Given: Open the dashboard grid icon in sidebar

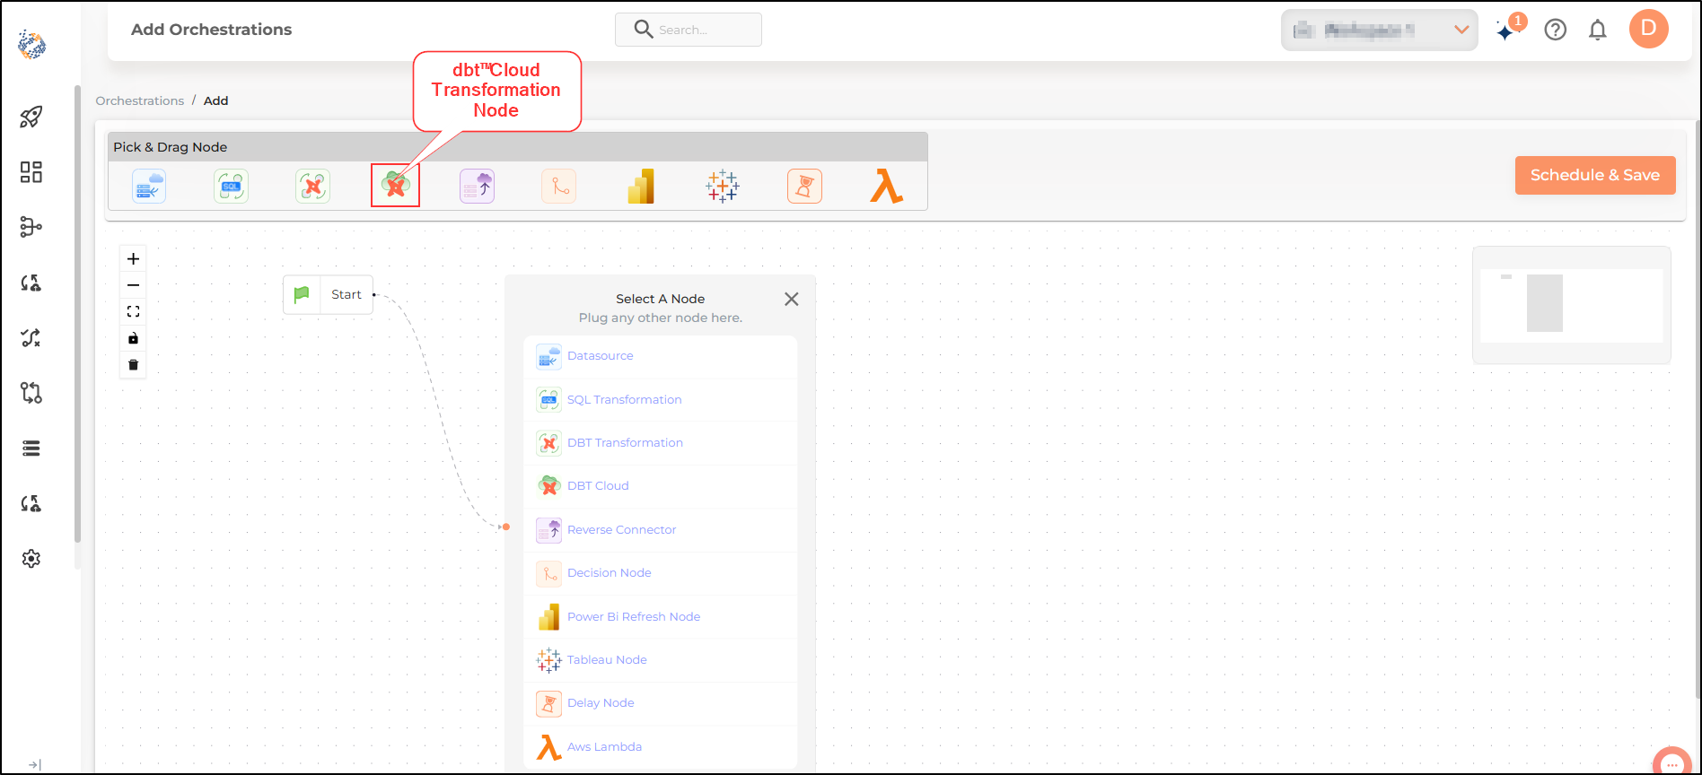Looking at the screenshot, I should point(31,172).
